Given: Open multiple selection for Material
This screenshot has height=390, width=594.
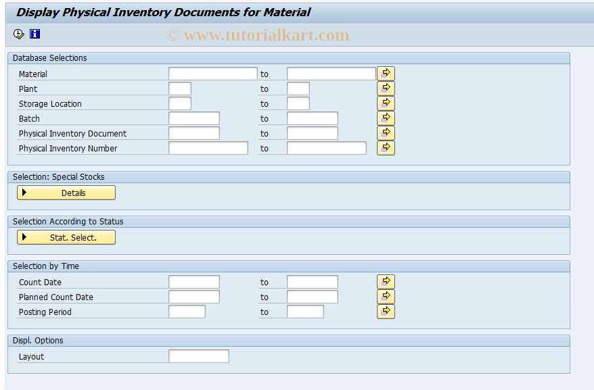Looking at the screenshot, I should [386, 72].
